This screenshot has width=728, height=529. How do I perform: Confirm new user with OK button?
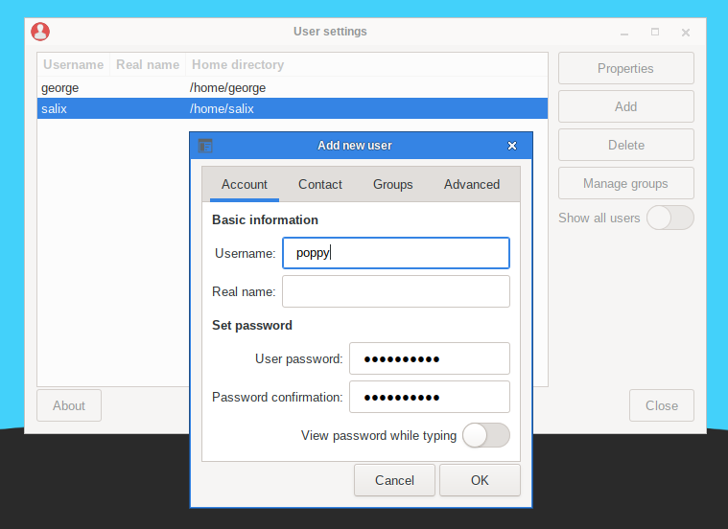coord(480,480)
